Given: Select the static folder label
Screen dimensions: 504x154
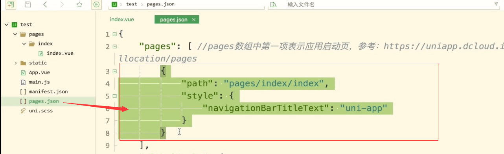Looking at the screenshot, I should point(38,63).
